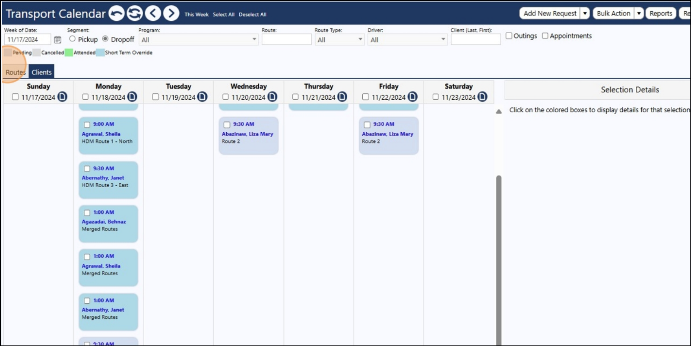Viewport: 691px width, 346px height.
Task: Open the Wednesday 11/20/2024 document icon
Action: pyautogui.click(x=272, y=97)
